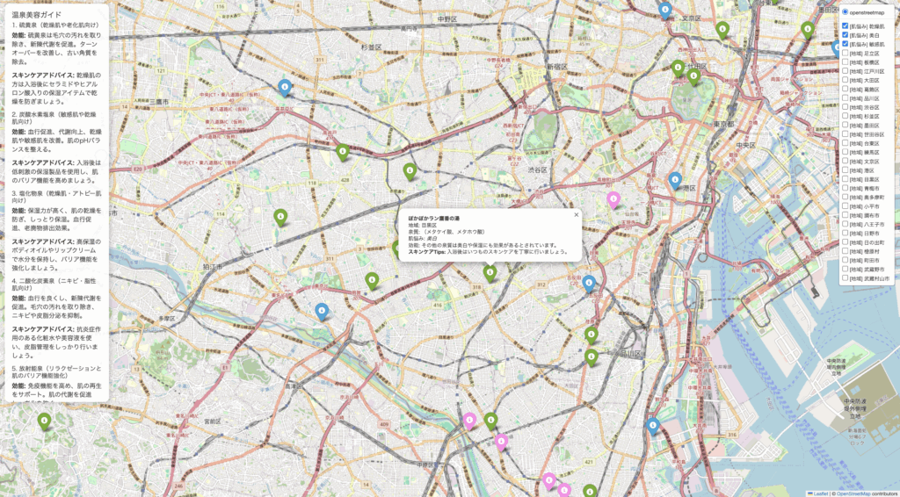Enable the [地域] 足立区 layer

(846, 53)
